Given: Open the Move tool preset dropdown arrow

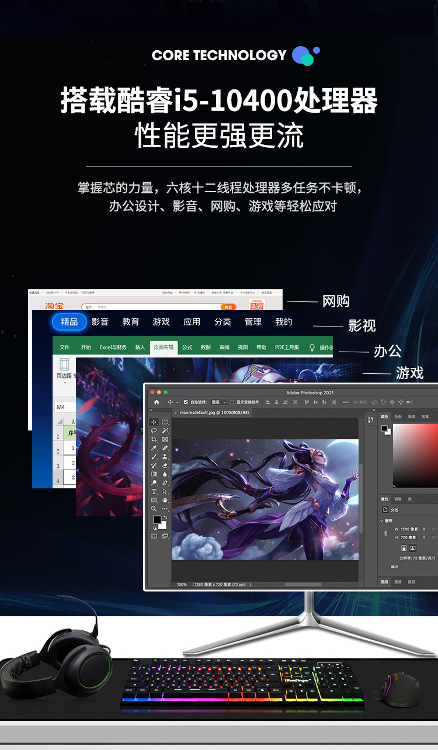Looking at the screenshot, I should pos(178,402).
